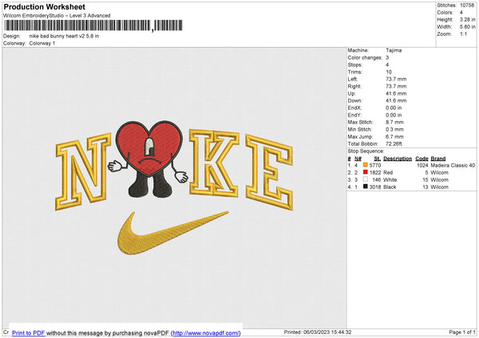Click the Stitches value 10758

pyautogui.click(x=467, y=6)
